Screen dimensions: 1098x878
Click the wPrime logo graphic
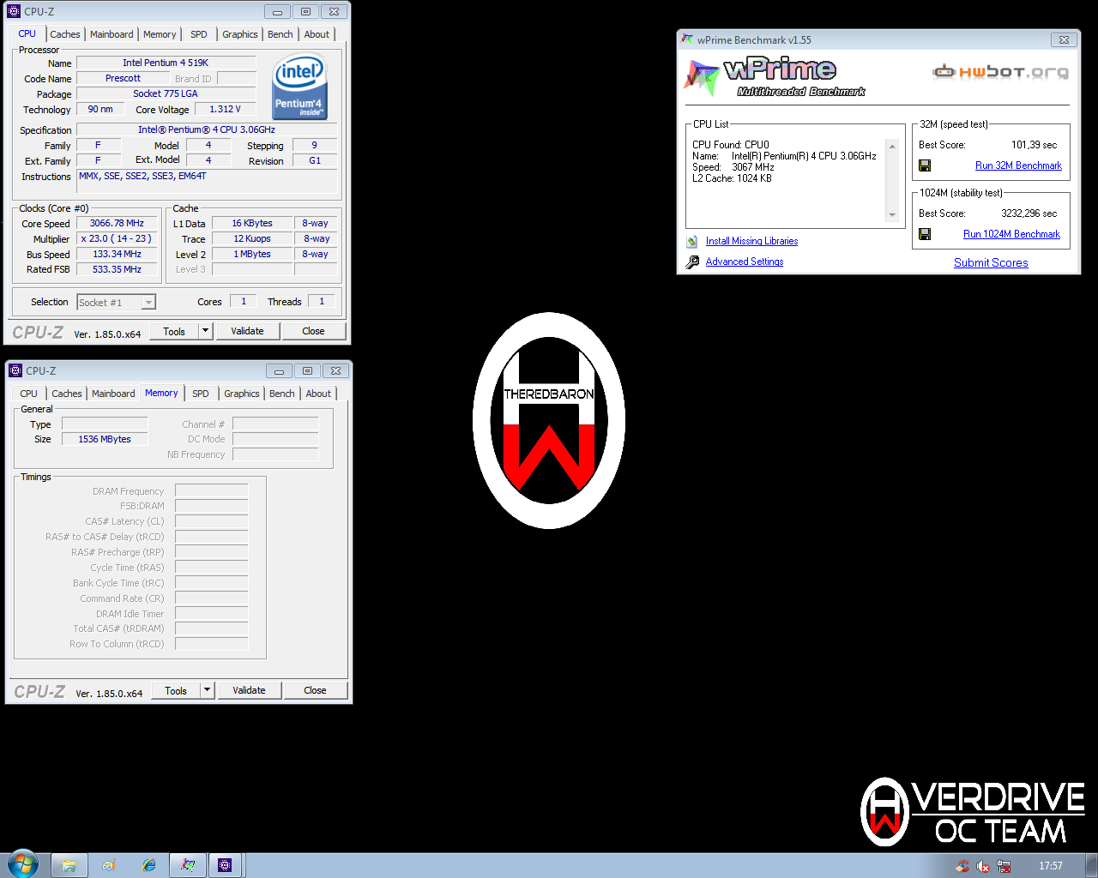pos(775,77)
